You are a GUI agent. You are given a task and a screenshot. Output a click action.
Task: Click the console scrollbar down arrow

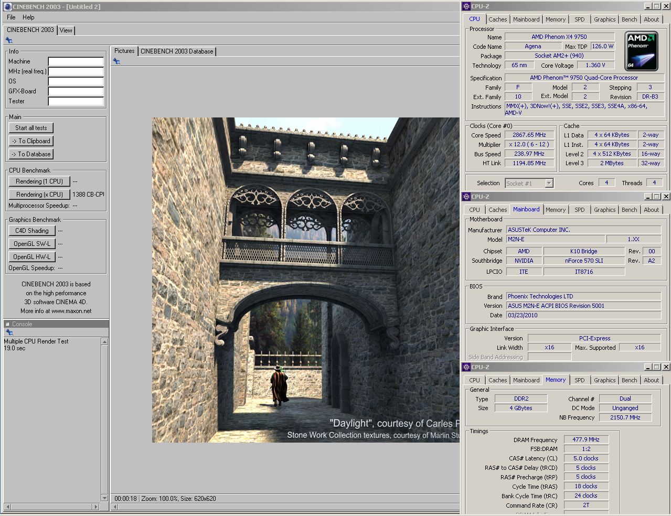point(104,498)
